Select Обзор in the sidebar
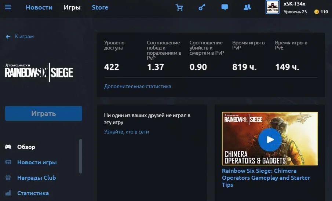Image resolution: width=332 pixels, height=201 pixels. pos(26,147)
